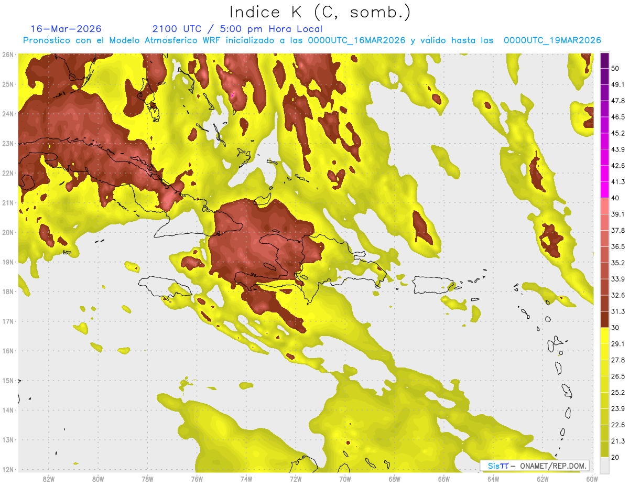The width and height of the screenshot is (629, 486).
Task: Click the 'Sis' logo text in the credit box
Action: (494, 466)
